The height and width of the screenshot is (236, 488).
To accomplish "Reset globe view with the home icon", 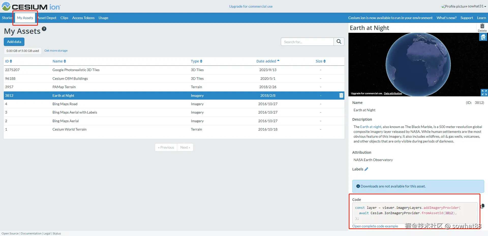I will pyautogui.click(x=483, y=37).
